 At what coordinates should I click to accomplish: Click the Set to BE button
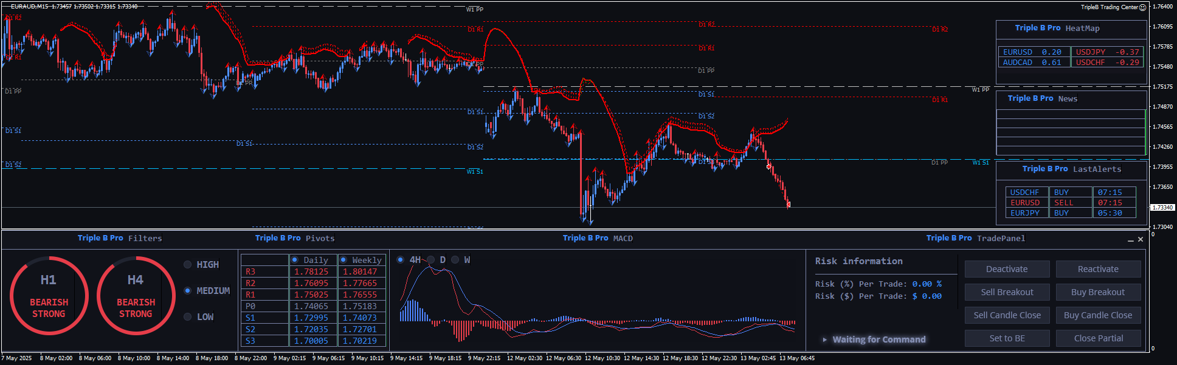tap(1007, 338)
